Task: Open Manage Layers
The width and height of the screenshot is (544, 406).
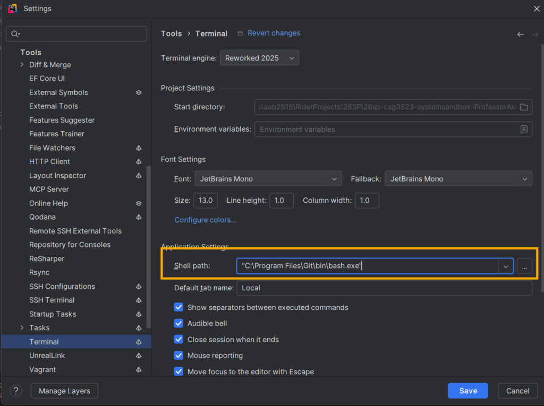Action: (x=64, y=391)
